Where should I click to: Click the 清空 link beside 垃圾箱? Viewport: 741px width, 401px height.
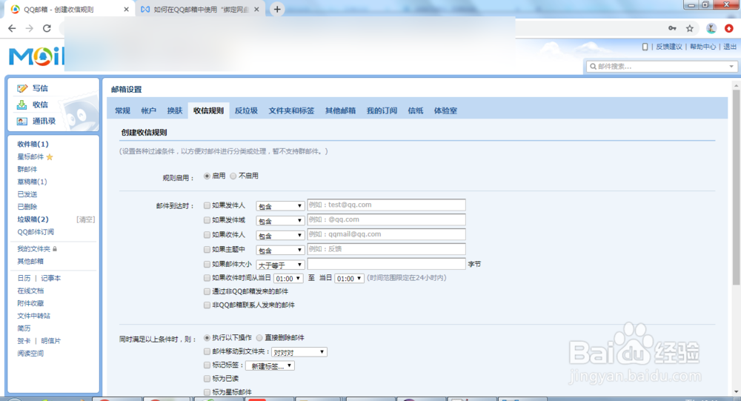point(85,219)
